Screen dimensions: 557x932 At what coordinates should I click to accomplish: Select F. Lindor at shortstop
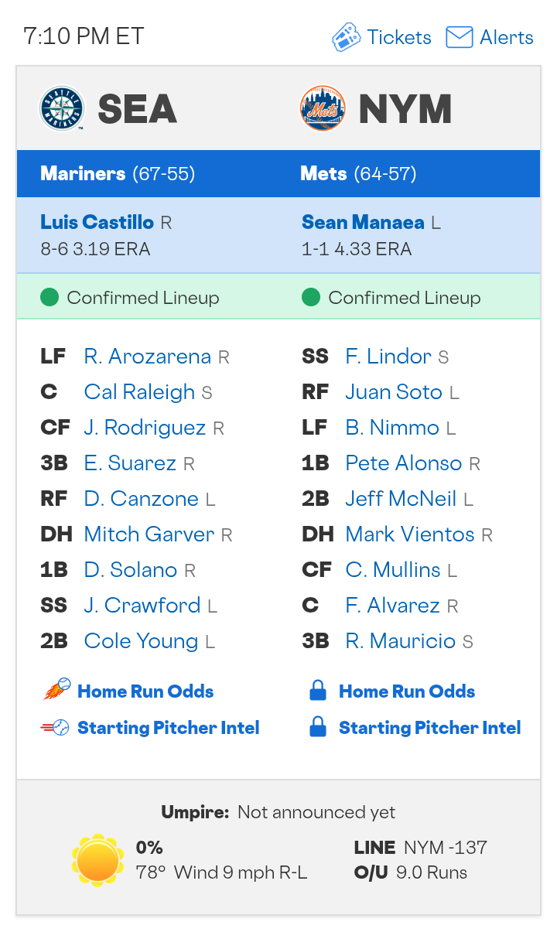coord(388,357)
